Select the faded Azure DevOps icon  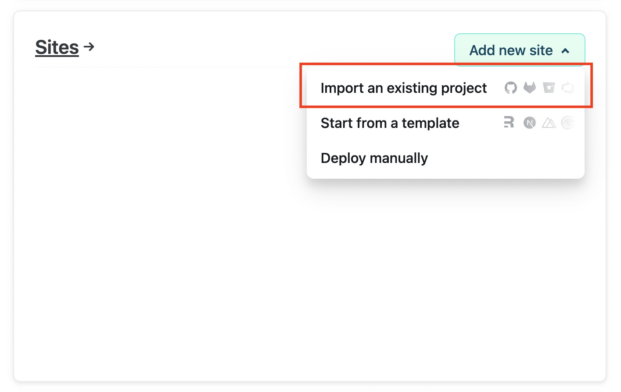(568, 88)
